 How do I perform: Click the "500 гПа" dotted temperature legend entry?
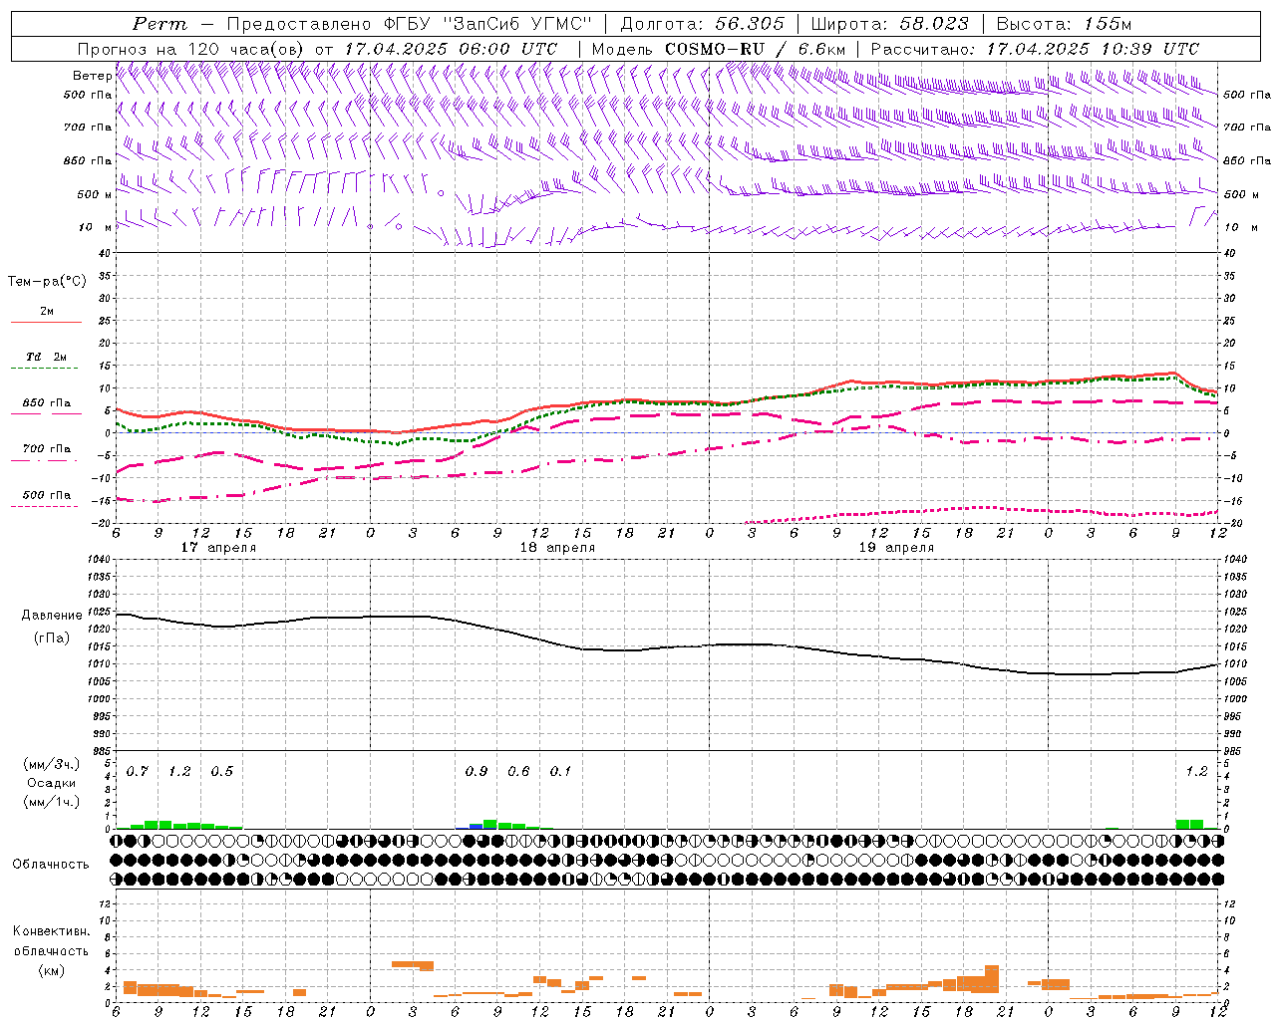coord(46,495)
